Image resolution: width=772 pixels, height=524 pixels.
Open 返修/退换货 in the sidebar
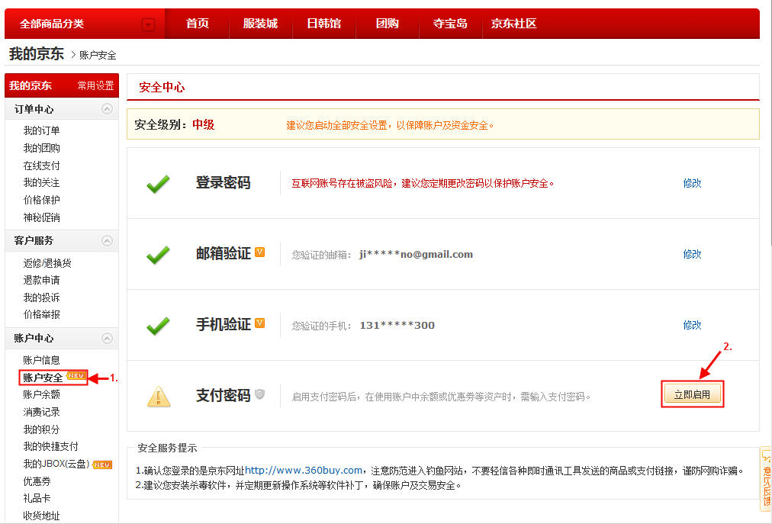tap(47, 263)
